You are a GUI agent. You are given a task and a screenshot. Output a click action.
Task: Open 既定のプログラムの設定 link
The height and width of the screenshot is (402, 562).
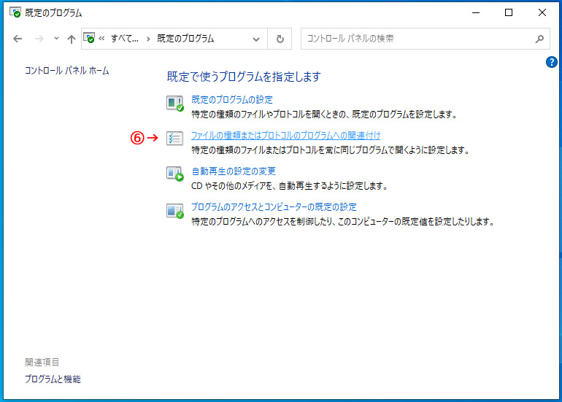(232, 100)
